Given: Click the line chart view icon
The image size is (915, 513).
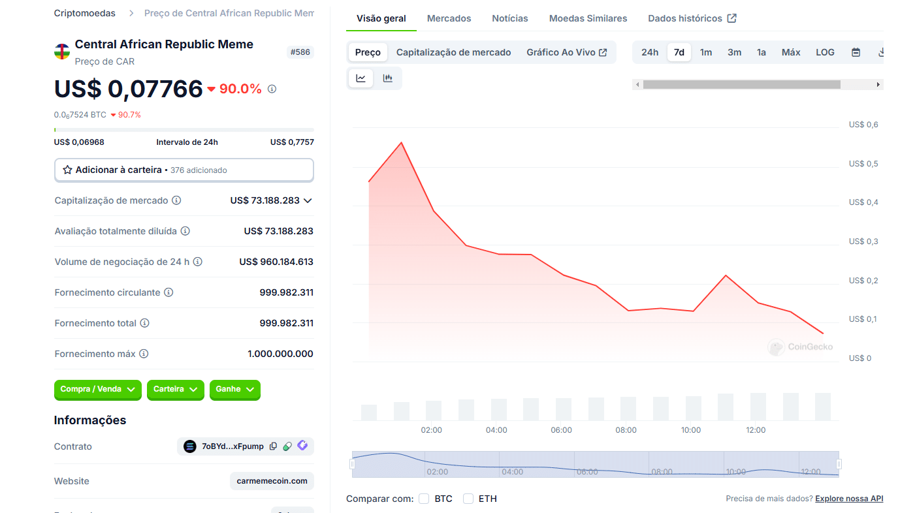Looking at the screenshot, I should (361, 78).
